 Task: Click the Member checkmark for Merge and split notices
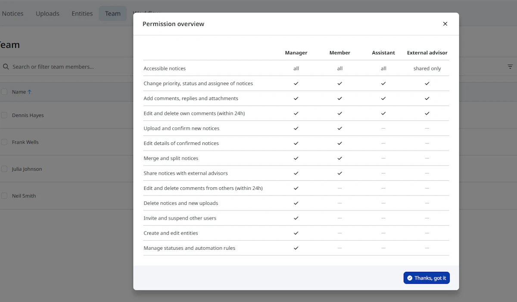coord(339,158)
